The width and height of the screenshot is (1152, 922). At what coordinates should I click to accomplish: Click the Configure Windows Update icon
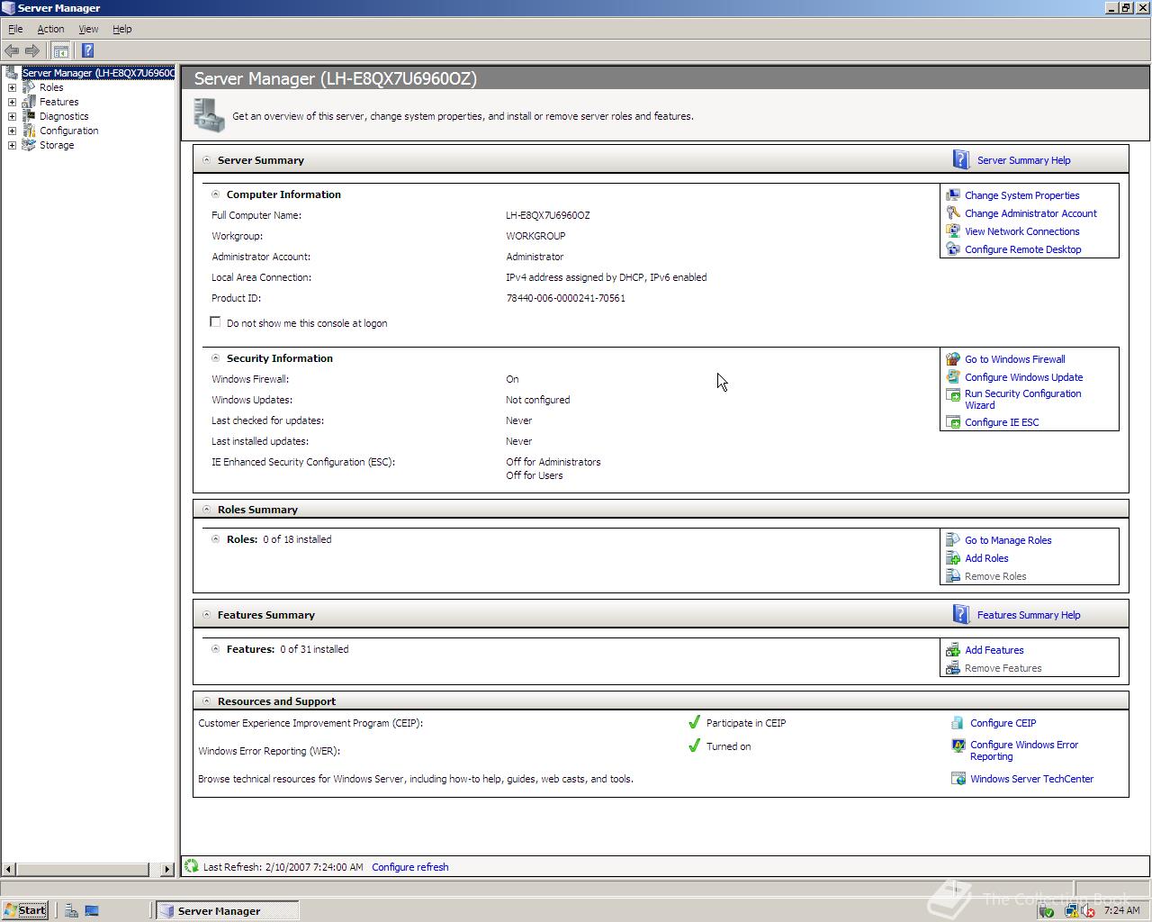tap(953, 376)
